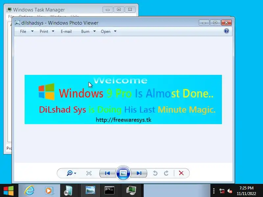Expand the File dropdown arrow
The height and width of the screenshot is (197, 263).
click(32, 31)
